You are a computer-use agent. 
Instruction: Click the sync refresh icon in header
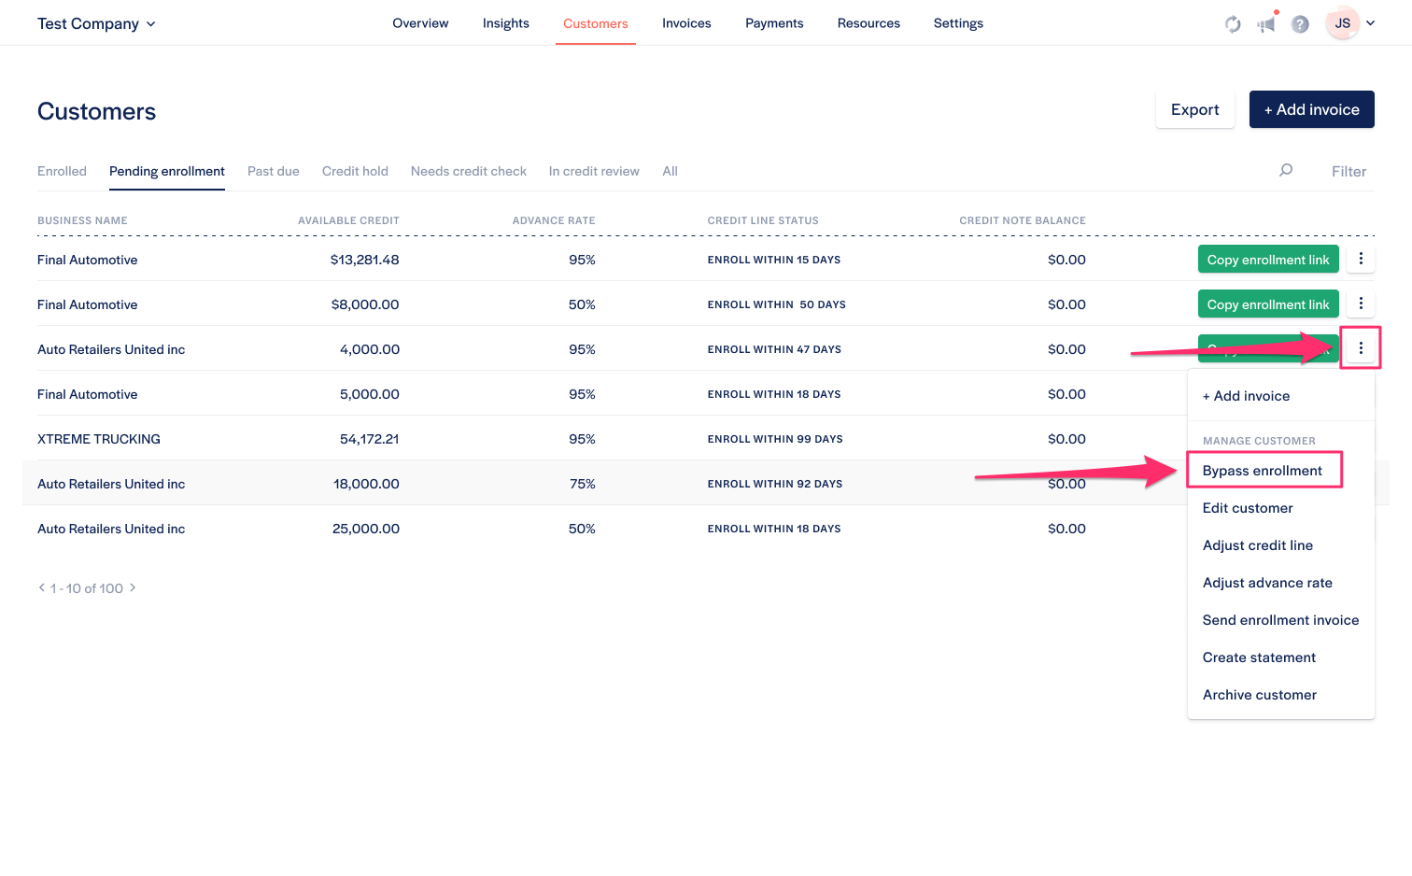[1233, 24]
